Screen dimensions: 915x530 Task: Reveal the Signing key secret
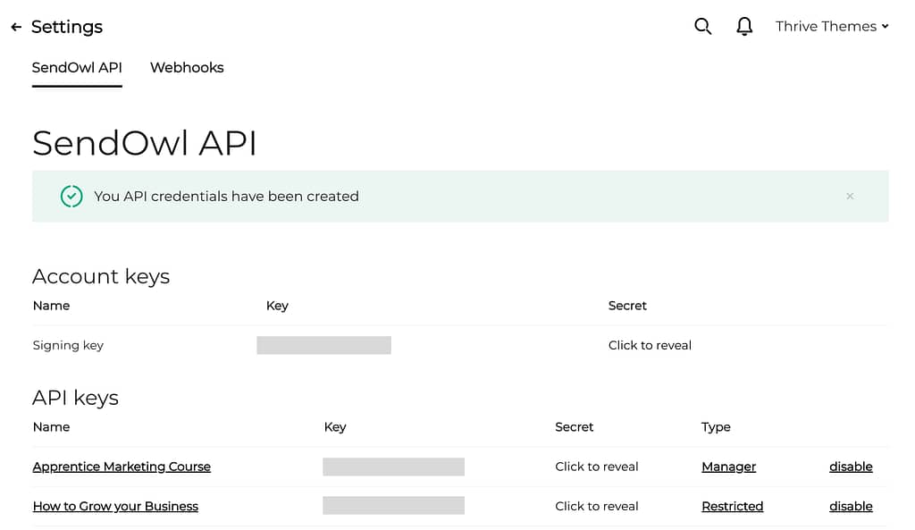[650, 345]
